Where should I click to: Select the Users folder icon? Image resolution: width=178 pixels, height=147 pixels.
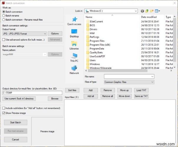88,60
